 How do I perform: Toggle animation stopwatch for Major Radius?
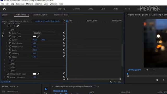click(x=10, y=43)
